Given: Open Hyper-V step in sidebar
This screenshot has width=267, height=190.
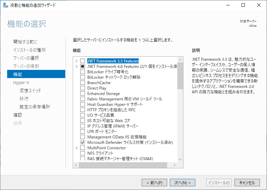Looking at the screenshot, I should 21,82.
